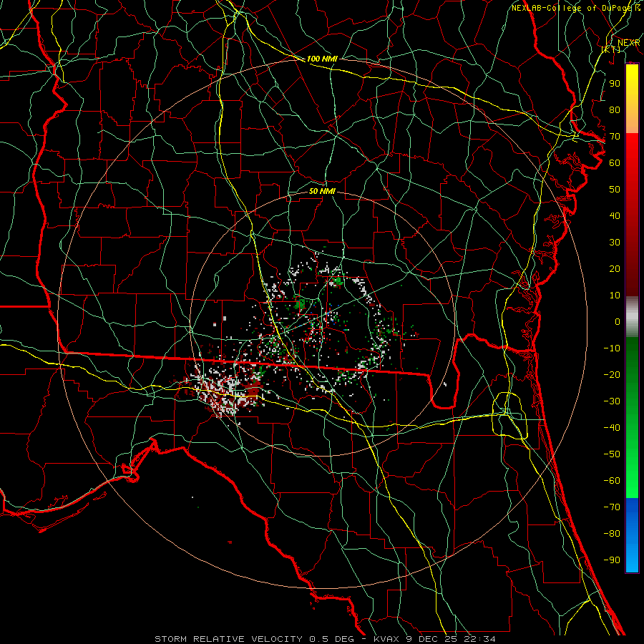
Task: Click the -50 value on velocity scale
Action: (x=612, y=454)
